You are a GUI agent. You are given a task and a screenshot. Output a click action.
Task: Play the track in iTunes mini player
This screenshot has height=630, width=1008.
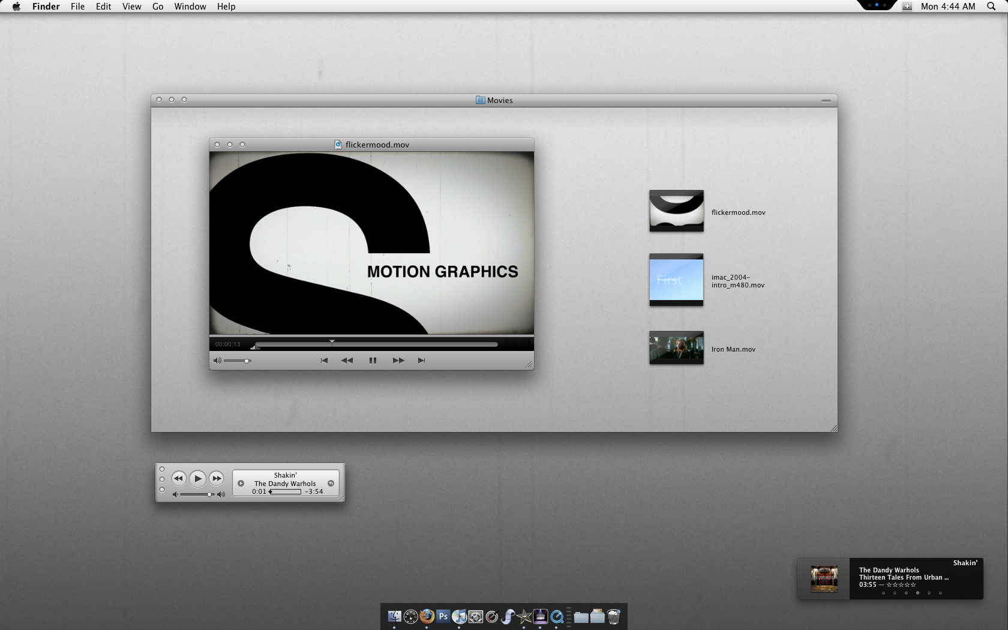point(197,478)
